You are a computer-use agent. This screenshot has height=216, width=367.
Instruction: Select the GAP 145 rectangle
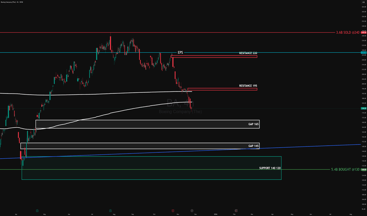pyautogui.click(x=140, y=146)
